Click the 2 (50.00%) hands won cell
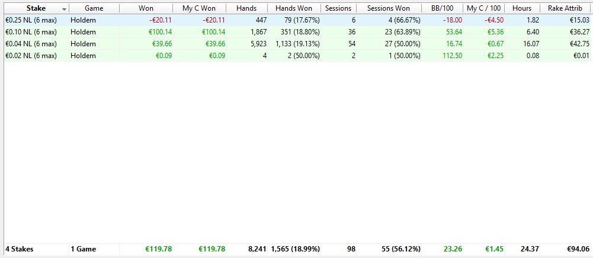The width and height of the screenshot is (593, 258). pos(303,56)
